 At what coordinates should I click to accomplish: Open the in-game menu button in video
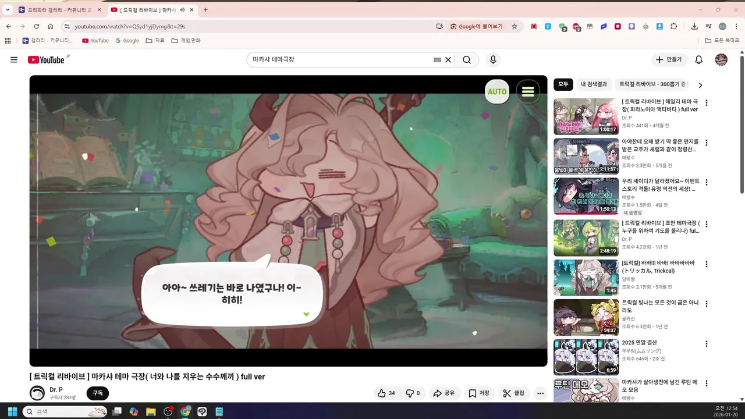click(528, 91)
